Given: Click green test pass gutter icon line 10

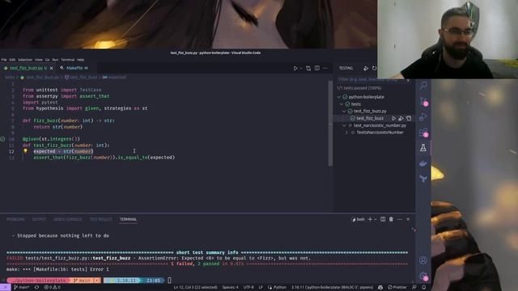Looking at the screenshot, I should (x=2, y=139).
